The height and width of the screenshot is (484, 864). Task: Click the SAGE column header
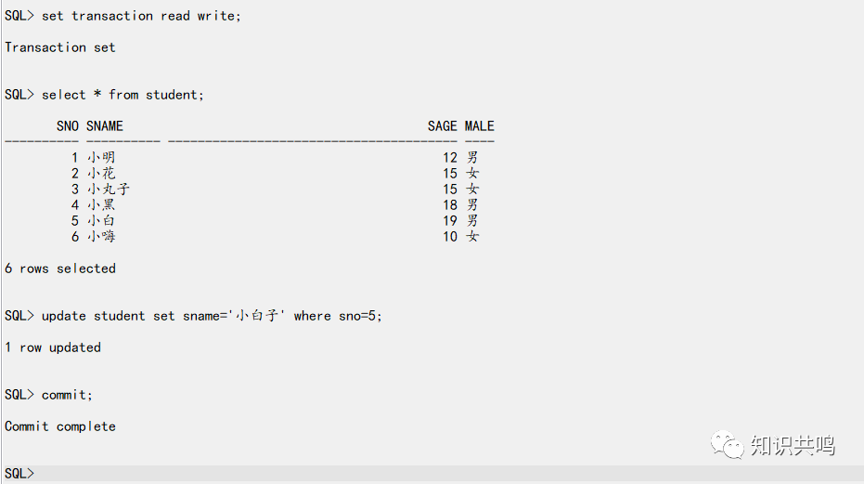coord(443,126)
